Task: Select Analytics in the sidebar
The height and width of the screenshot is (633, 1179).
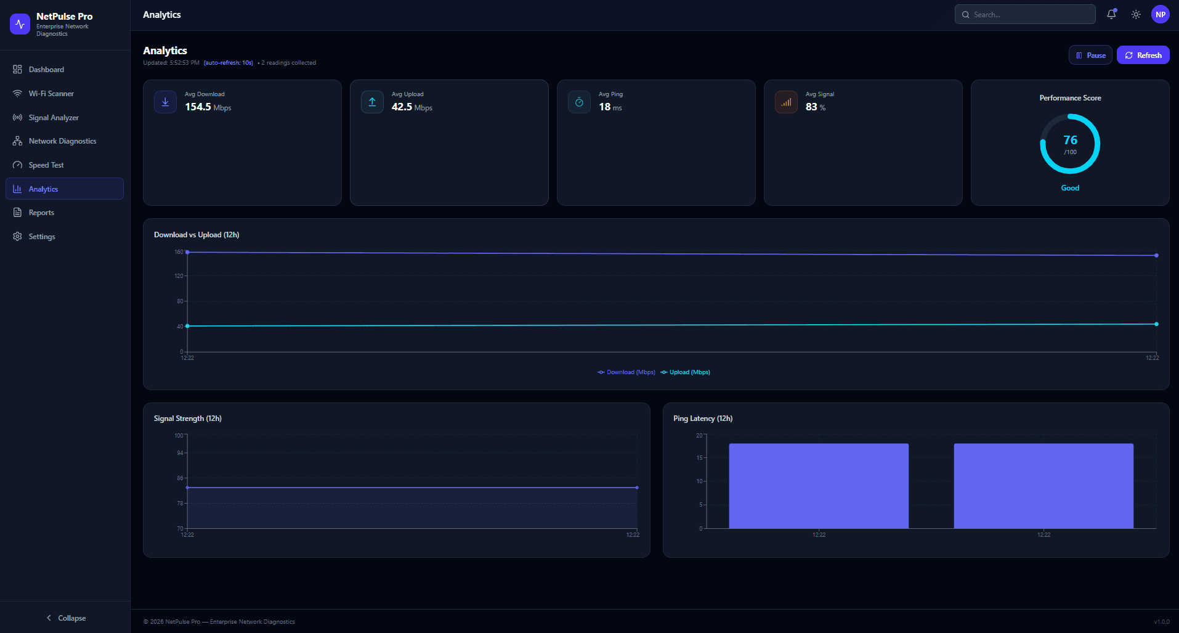Action: tap(65, 189)
